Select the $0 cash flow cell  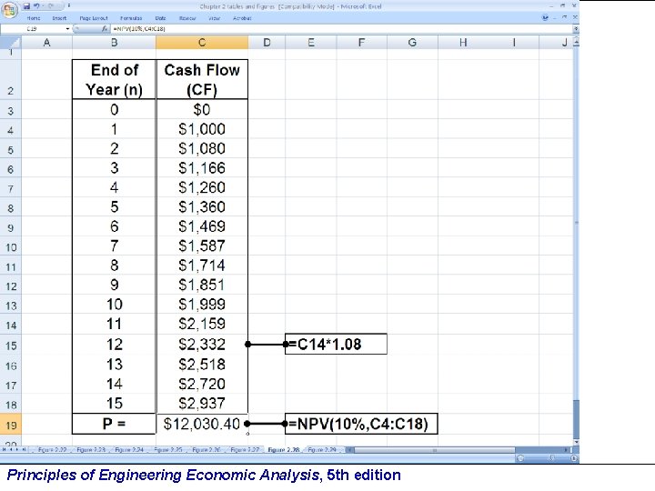202,109
